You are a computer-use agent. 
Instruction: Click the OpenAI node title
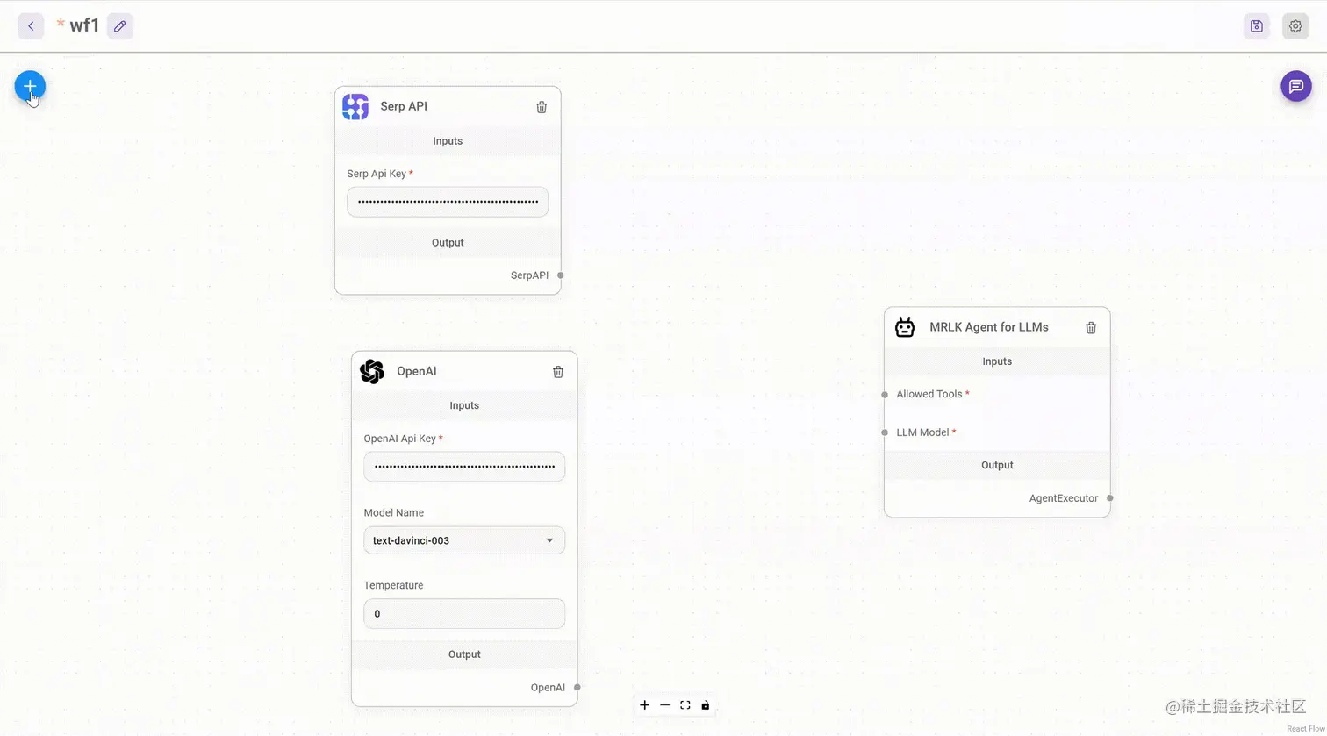(417, 371)
